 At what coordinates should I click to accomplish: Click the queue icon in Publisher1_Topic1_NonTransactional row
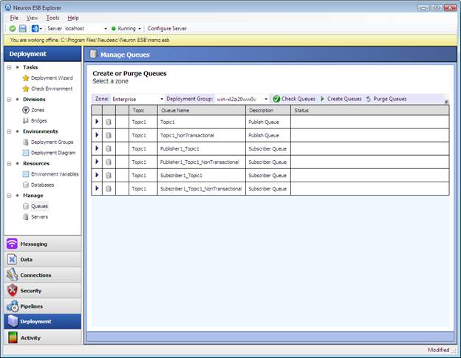[109, 162]
